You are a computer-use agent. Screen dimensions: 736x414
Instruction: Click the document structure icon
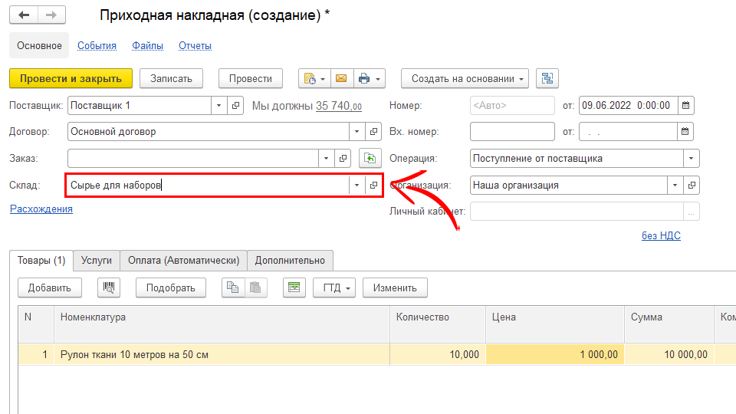click(547, 78)
